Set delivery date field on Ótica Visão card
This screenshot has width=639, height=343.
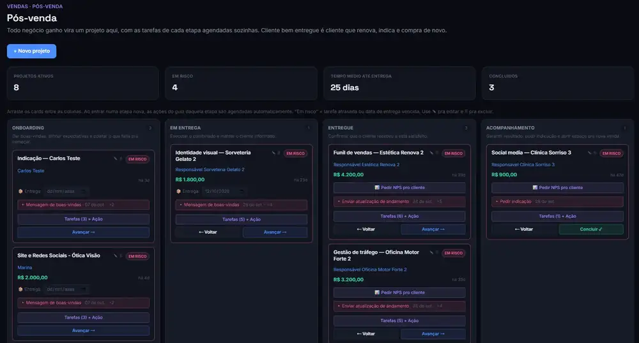click(66, 289)
